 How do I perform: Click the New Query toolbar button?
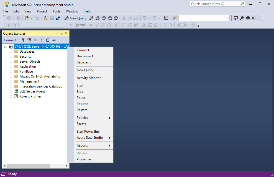tap(75, 18)
